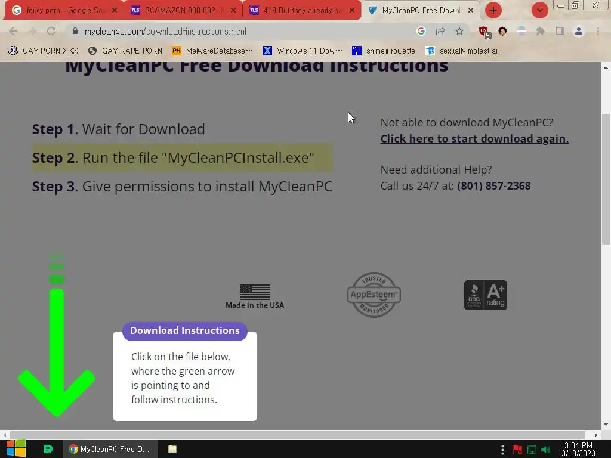The height and width of the screenshot is (458, 611).
Task: Click highlighted Step 2 MyCleanPCInstall.exe text
Action: tap(182, 157)
